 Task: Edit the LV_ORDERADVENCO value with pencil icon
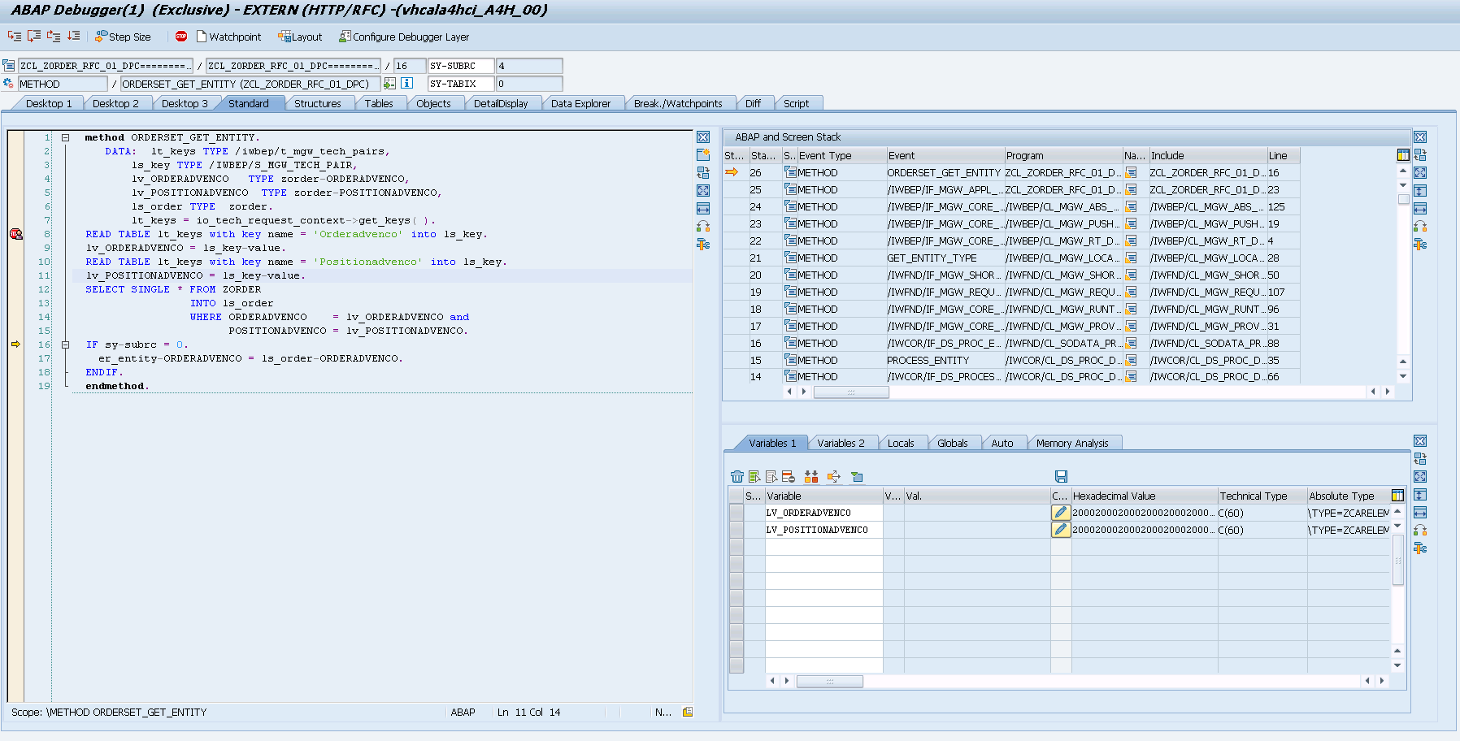click(x=1060, y=513)
